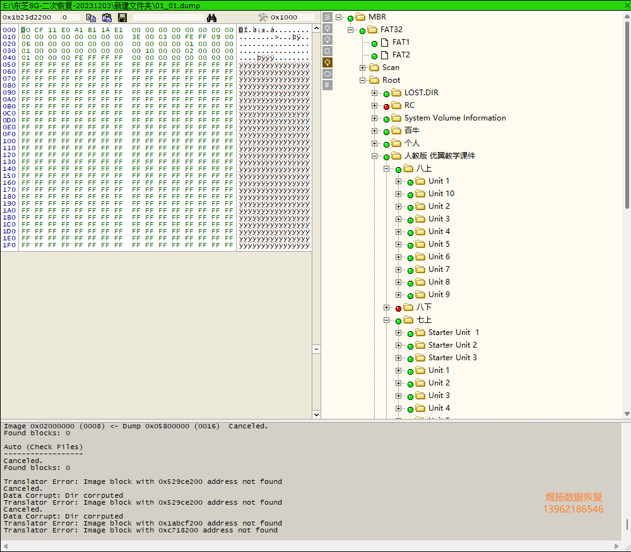Select Unit 5 under 八上
Screen dimensions: 631x552
(x=439, y=244)
